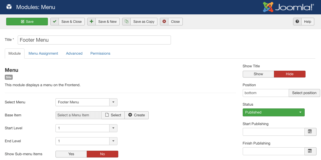Set Show Title to Show
This screenshot has height=160, width=321.
(x=258, y=74)
